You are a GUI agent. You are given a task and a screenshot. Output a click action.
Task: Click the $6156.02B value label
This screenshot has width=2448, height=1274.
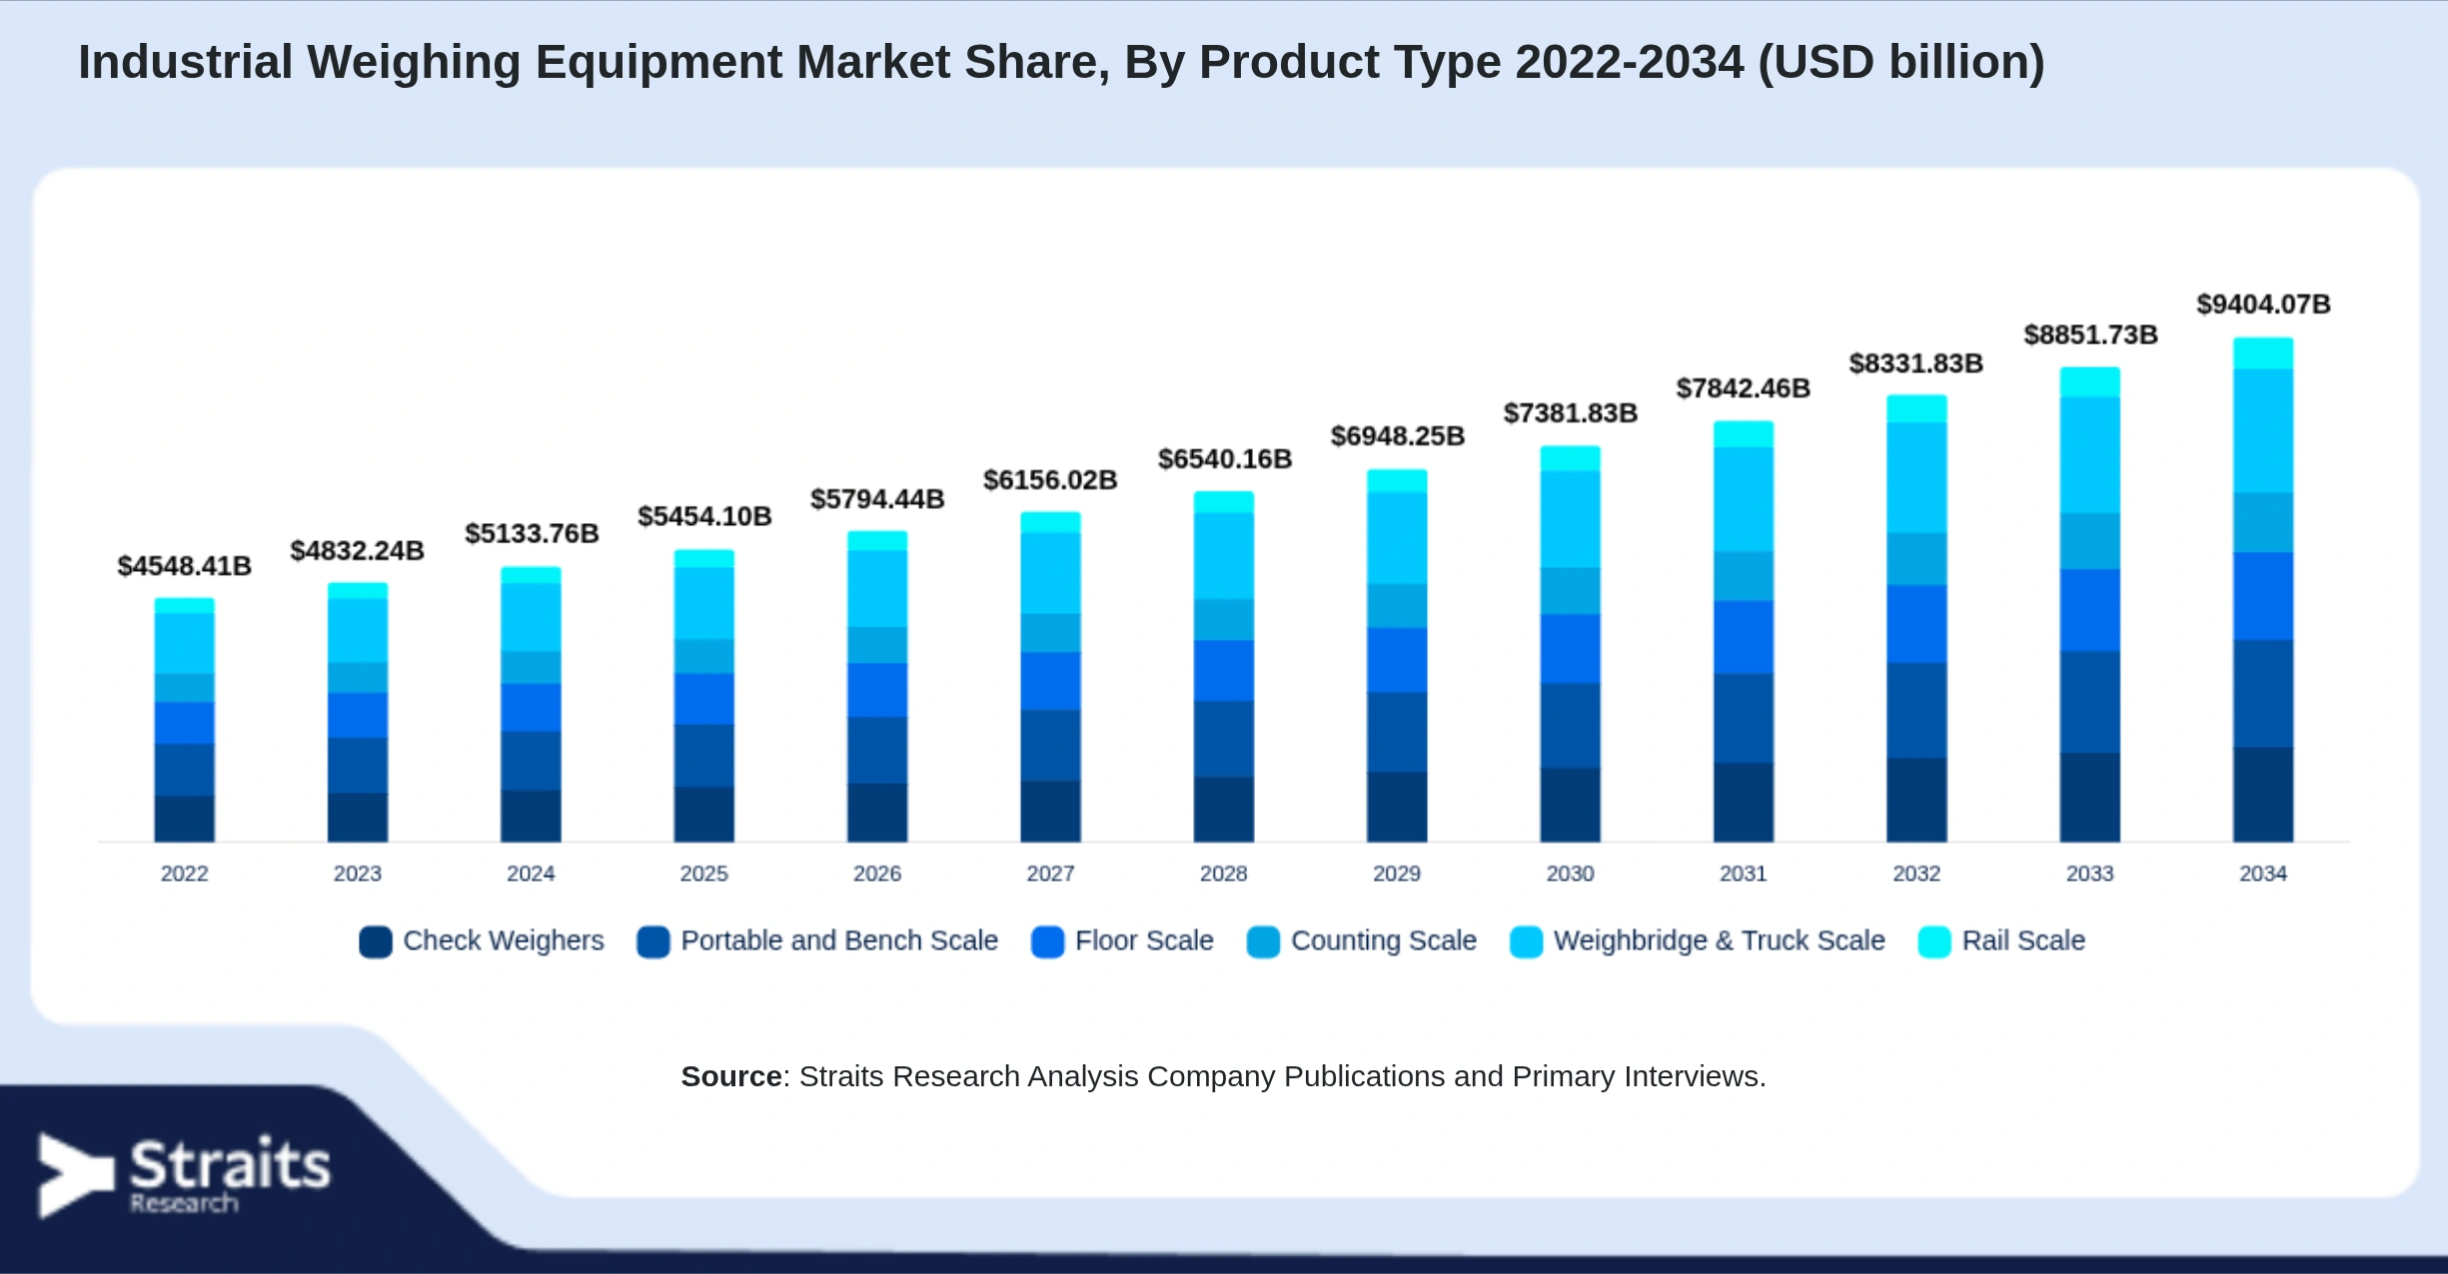pyautogui.click(x=1050, y=480)
